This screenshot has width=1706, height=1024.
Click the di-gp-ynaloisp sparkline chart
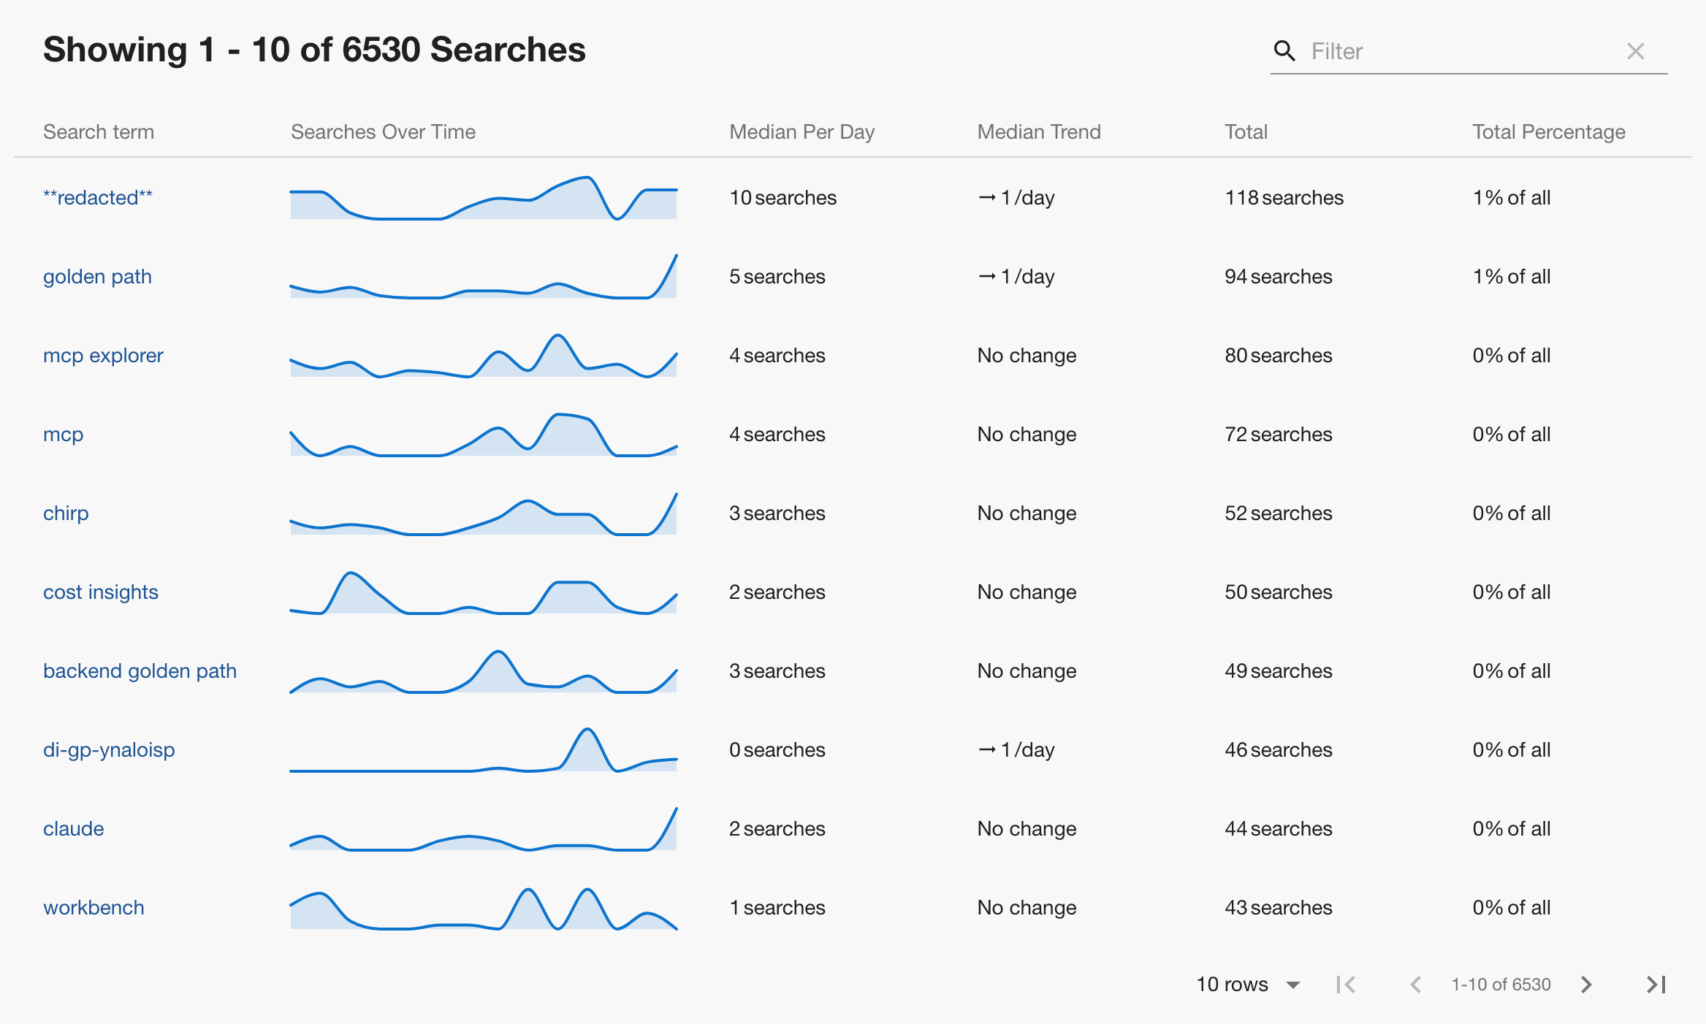click(x=484, y=749)
